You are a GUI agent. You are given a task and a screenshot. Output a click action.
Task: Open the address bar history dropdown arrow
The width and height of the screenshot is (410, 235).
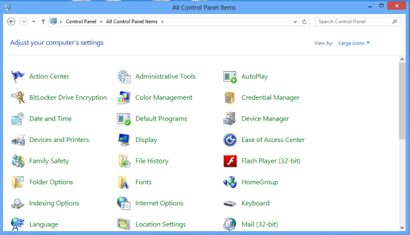pos(295,22)
